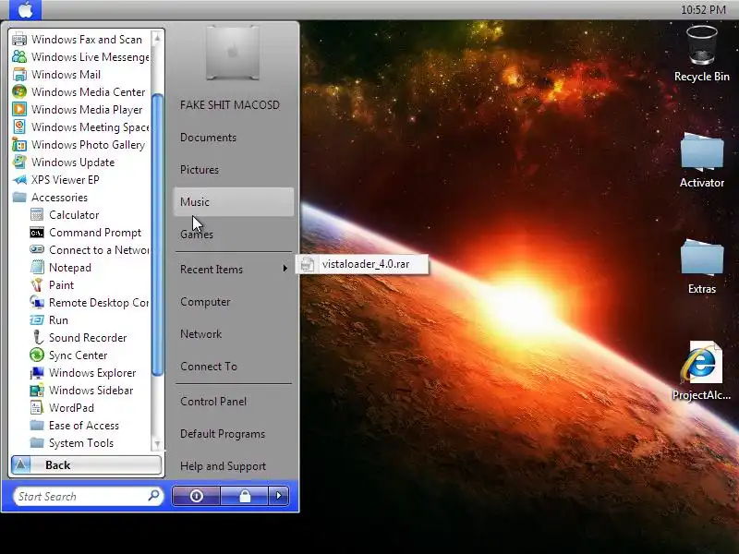
Task: Click the scroll up arrow in programs list
Action: pos(157,38)
